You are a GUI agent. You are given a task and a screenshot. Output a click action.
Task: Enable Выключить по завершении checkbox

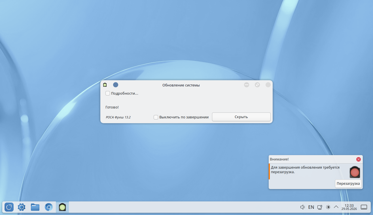coord(156,117)
